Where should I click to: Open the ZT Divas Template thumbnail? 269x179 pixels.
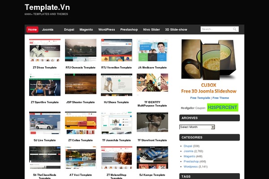[45, 50]
